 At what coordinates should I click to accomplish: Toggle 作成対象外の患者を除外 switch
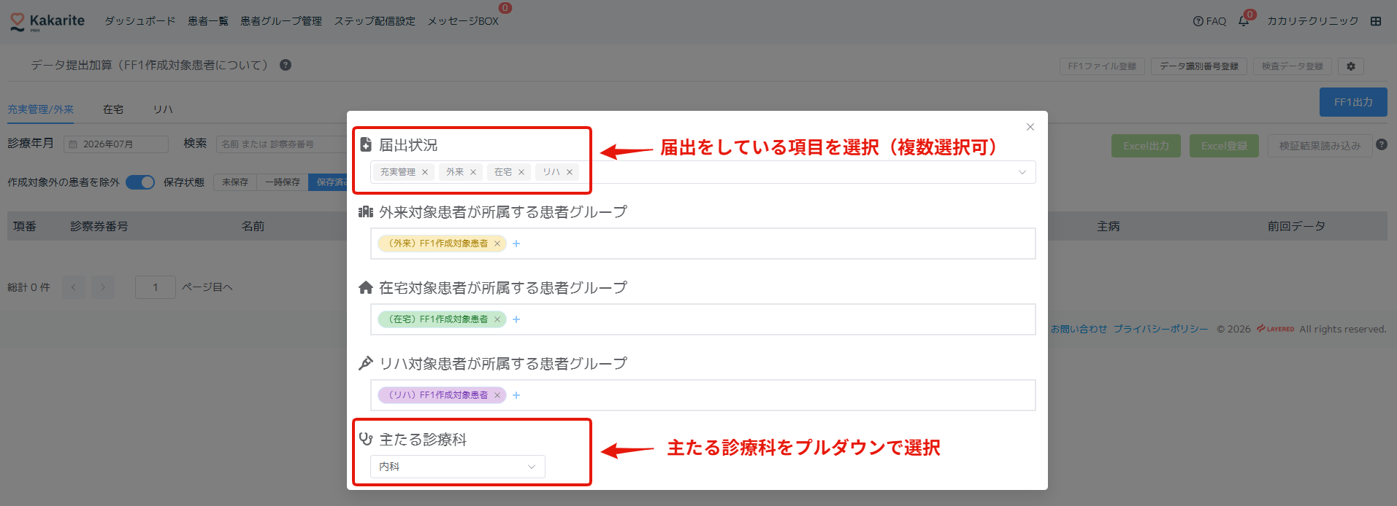140,182
